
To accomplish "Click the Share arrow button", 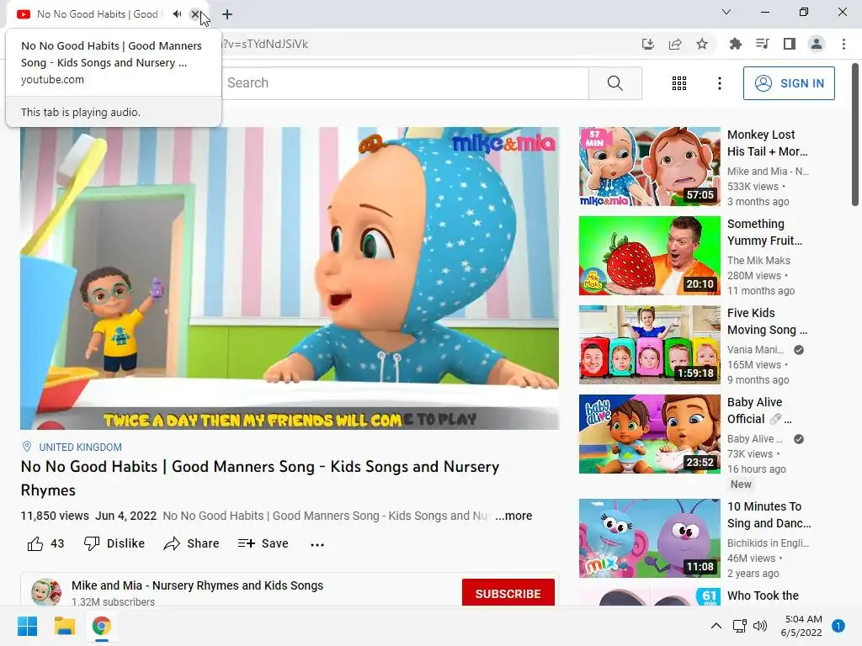I will (191, 543).
